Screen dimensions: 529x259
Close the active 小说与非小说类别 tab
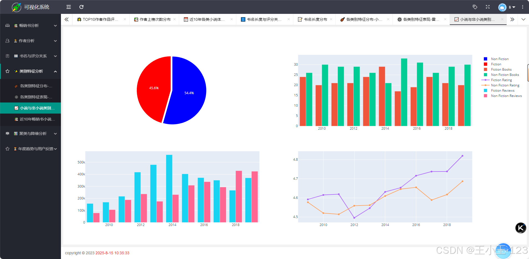[502, 19]
